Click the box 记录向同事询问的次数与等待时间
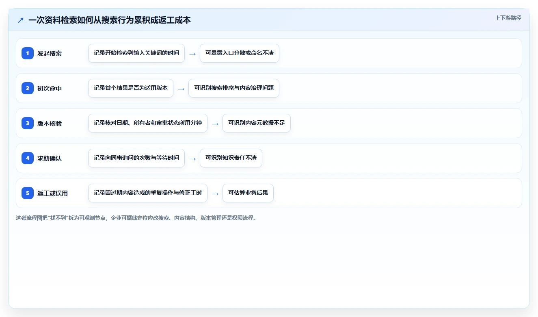 tap(136, 158)
